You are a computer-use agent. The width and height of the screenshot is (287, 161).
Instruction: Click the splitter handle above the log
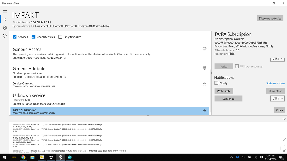[x=148, y=116]
